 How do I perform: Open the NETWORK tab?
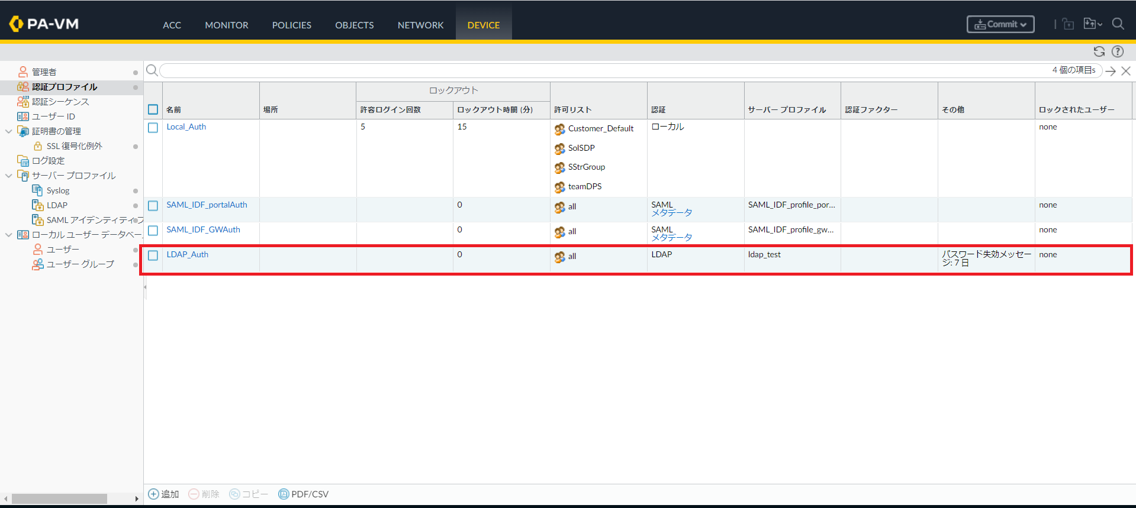coord(420,25)
